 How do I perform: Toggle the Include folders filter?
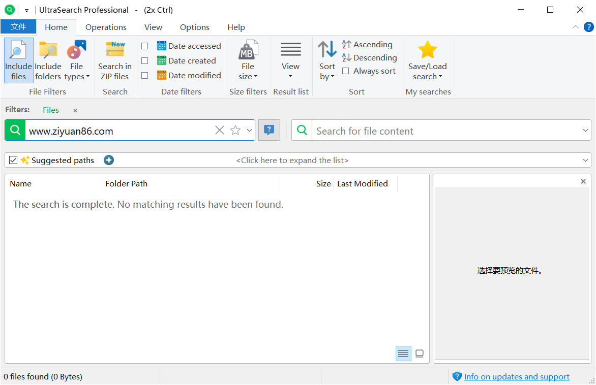tap(48, 60)
